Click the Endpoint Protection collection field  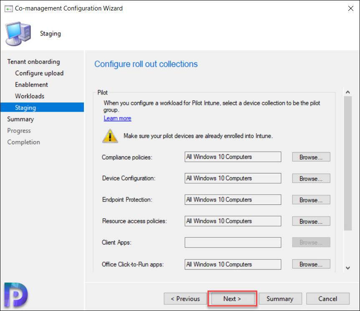tap(233, 199)
